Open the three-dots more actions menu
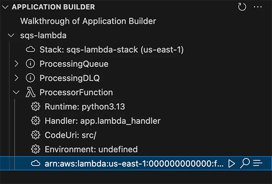 tap(258, 7)
